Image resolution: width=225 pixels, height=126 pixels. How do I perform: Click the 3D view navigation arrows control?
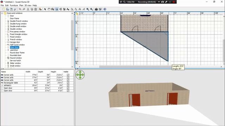(x=80, y=75)
